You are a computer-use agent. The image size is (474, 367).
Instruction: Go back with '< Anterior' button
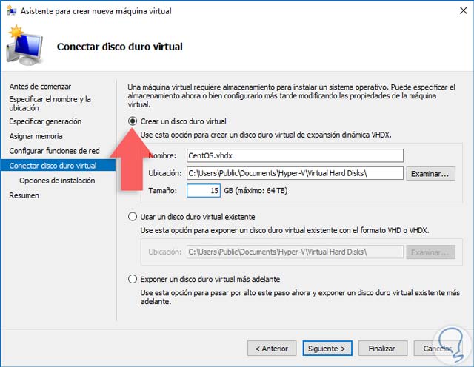[271, 348]
